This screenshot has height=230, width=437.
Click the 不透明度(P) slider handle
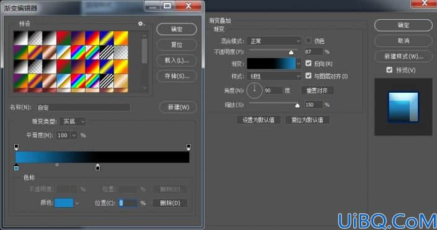291,53
